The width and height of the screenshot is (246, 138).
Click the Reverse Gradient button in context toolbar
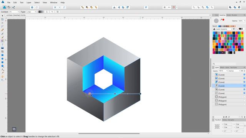coord(52,12)
